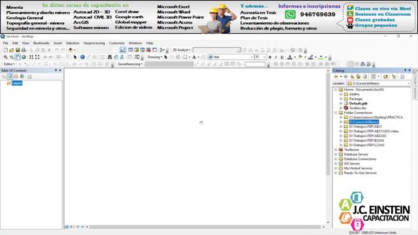Image resolution: width=418 pixels, height=235 pixels.
Task: Open the ModelBuilder window icon
Action: [x=162, y=50]
